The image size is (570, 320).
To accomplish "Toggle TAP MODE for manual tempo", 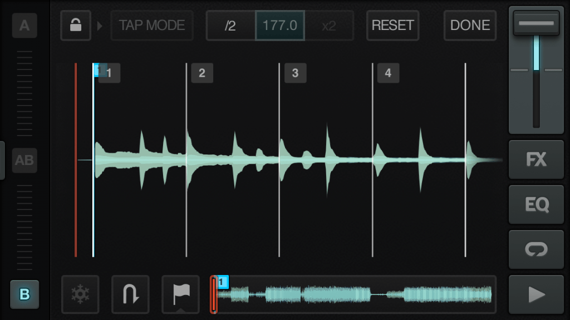I will tap(152, 25).
